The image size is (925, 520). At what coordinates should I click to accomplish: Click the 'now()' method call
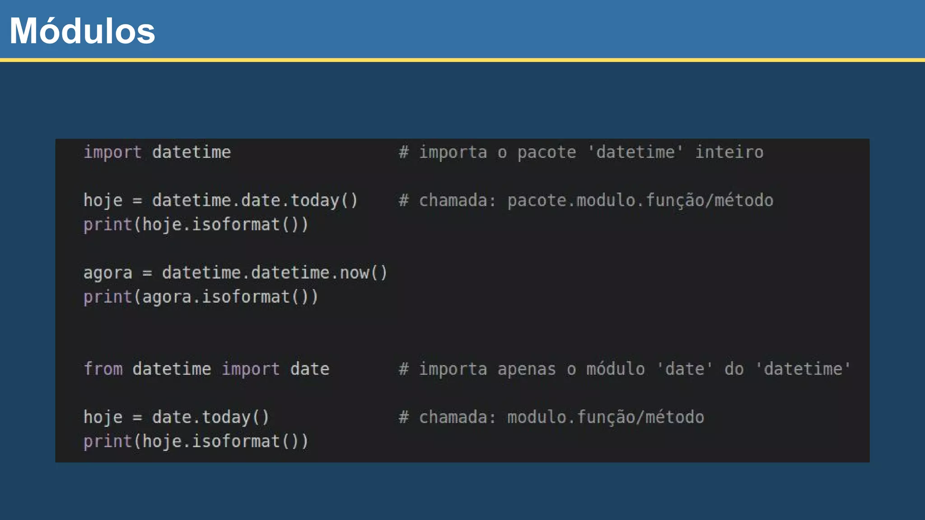364,273
